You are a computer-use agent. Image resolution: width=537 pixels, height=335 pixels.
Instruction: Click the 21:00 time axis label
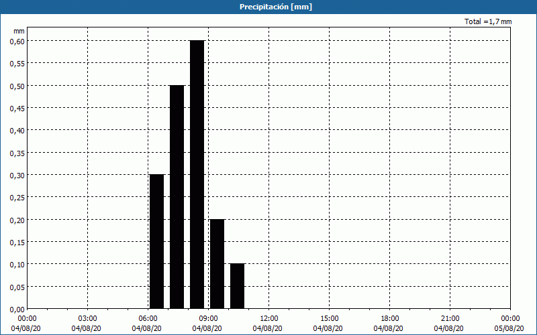tap(450, 319)
